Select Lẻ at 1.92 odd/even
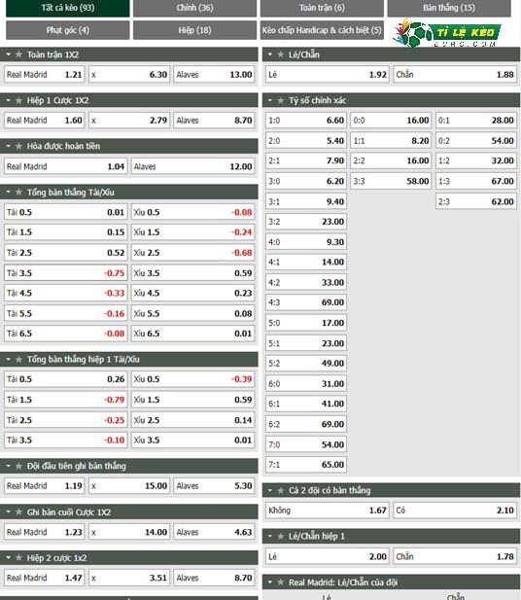 pyautogui.click(x=327, y=75)
